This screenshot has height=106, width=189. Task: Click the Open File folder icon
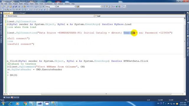pyautogui.click(x=11, y=6)
